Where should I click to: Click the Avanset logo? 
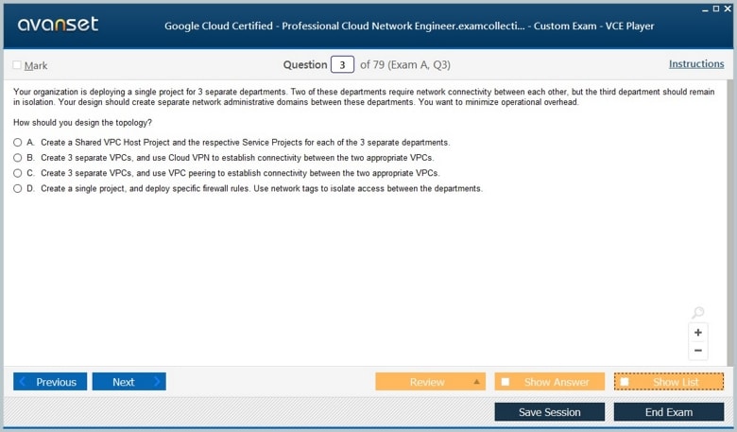[x=58, y=24]
